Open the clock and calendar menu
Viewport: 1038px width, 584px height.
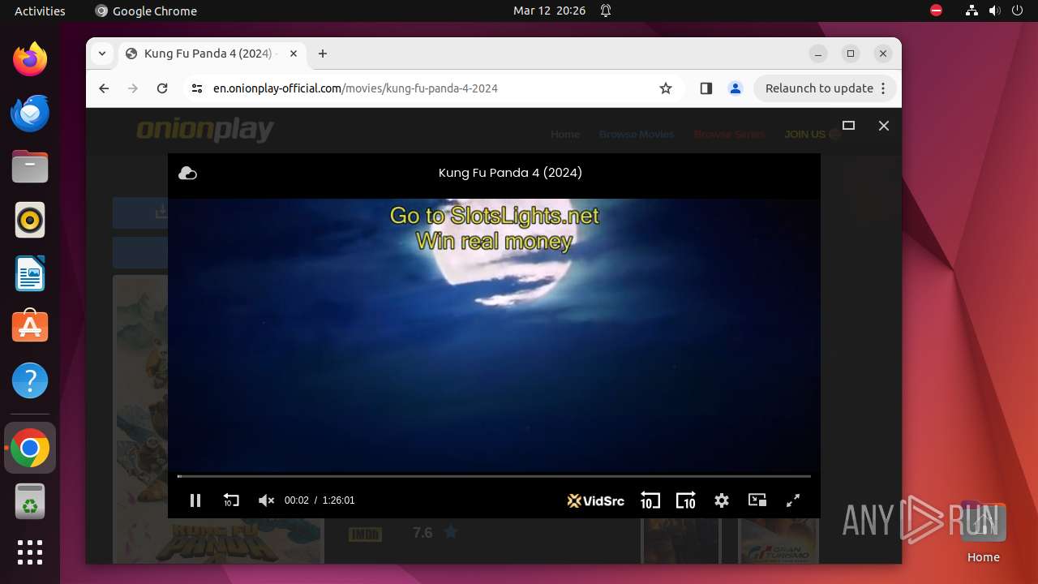coord(549,11)
